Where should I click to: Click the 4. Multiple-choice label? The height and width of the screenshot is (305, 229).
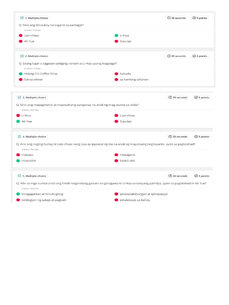coord(34,137)
